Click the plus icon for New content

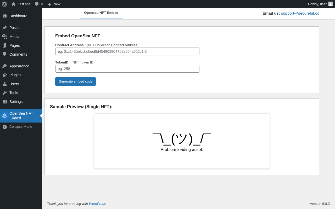click(x=49, y=4)
